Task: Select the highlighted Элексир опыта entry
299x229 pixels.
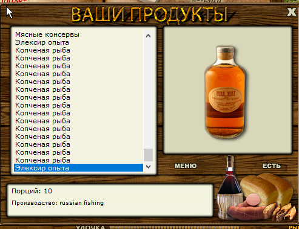Action: [78, 168]
